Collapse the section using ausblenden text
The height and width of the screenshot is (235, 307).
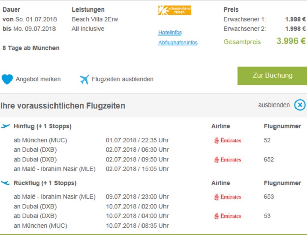tap(274, 105)
